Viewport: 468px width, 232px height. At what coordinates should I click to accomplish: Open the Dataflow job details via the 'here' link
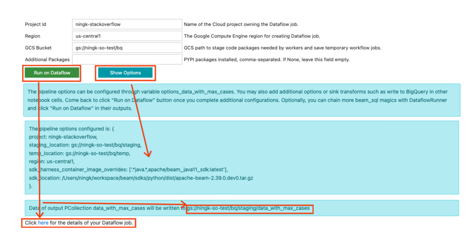coord(43,223)
